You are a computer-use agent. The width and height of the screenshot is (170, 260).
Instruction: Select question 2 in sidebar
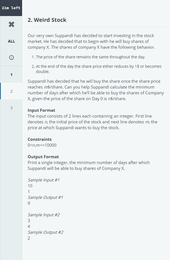click(x=11, y=91)
